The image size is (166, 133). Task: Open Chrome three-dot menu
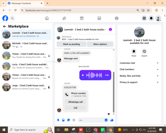[162, 10]
